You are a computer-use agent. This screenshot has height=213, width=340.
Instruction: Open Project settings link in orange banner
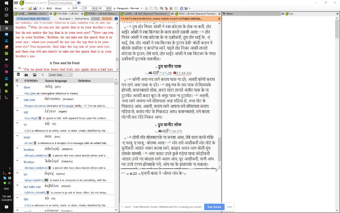tap(192, 19)
